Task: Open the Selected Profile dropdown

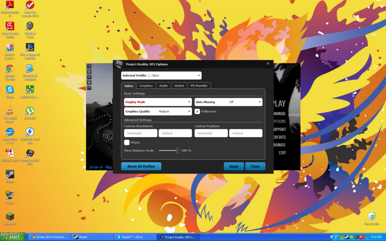Action: click(161, 76)
